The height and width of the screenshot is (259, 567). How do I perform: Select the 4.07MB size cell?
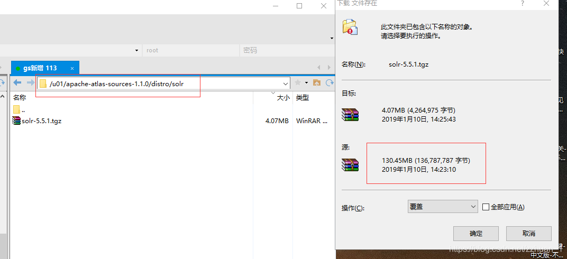point(277,121)
